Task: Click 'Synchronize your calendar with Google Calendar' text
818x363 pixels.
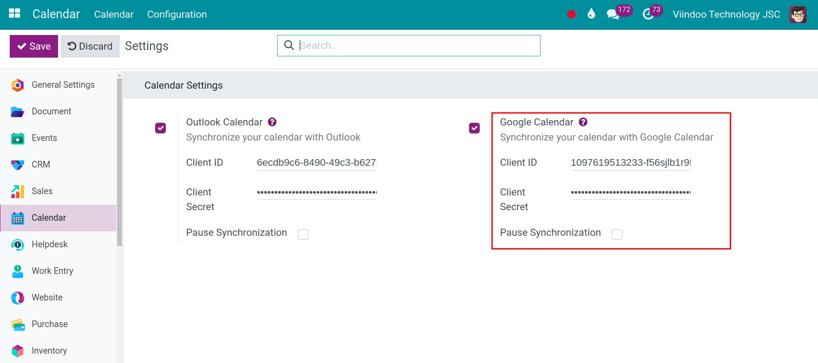Action: click(607, 137)
